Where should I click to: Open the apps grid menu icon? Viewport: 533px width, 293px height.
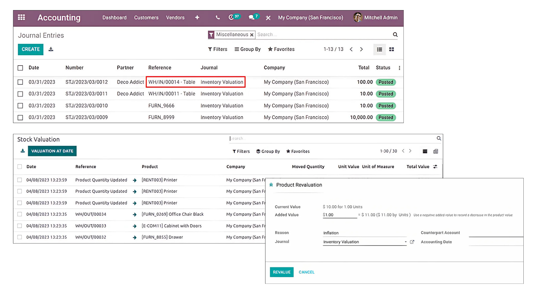pos(21,18)
